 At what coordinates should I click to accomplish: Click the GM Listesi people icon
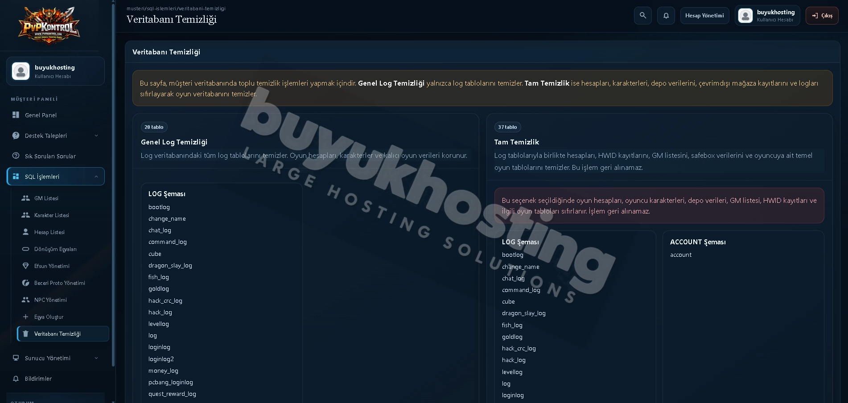[x=26, y=198]
